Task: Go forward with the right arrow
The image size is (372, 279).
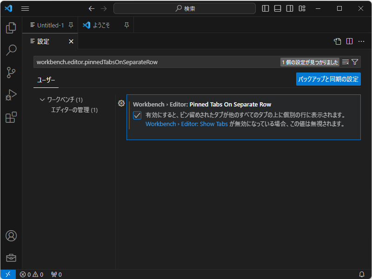Action: [x=104, y=9]
